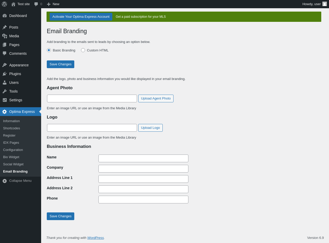Open the Test site home icon
Image resolution: width=329 pixels, height=243 pixels.
coord(13,4)
